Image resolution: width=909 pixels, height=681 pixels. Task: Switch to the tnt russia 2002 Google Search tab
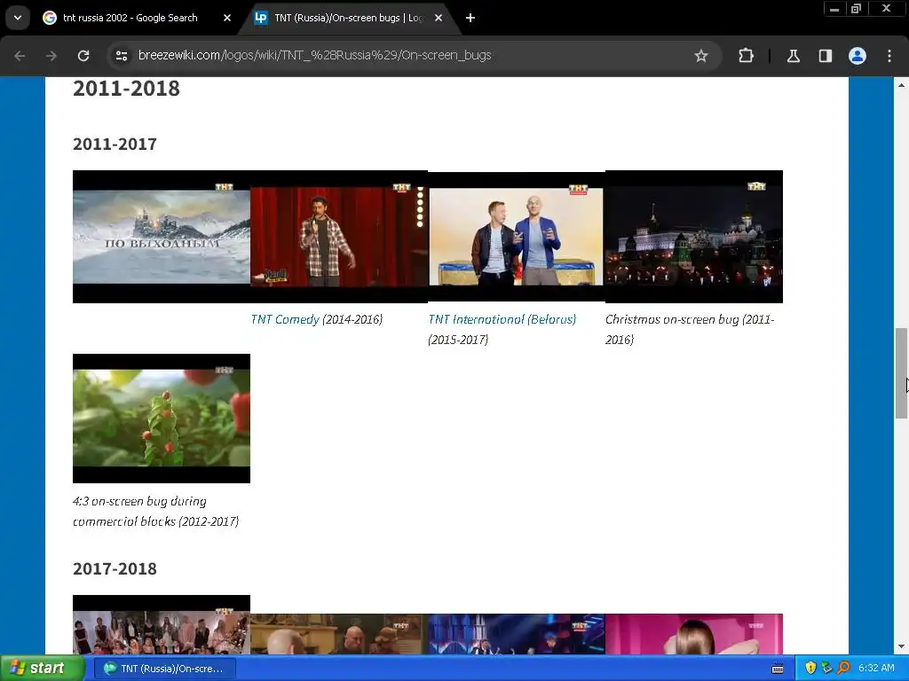tap(130, 18)
